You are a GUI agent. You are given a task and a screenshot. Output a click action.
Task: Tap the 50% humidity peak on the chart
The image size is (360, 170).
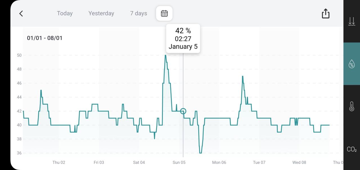(x=165, y=55)
